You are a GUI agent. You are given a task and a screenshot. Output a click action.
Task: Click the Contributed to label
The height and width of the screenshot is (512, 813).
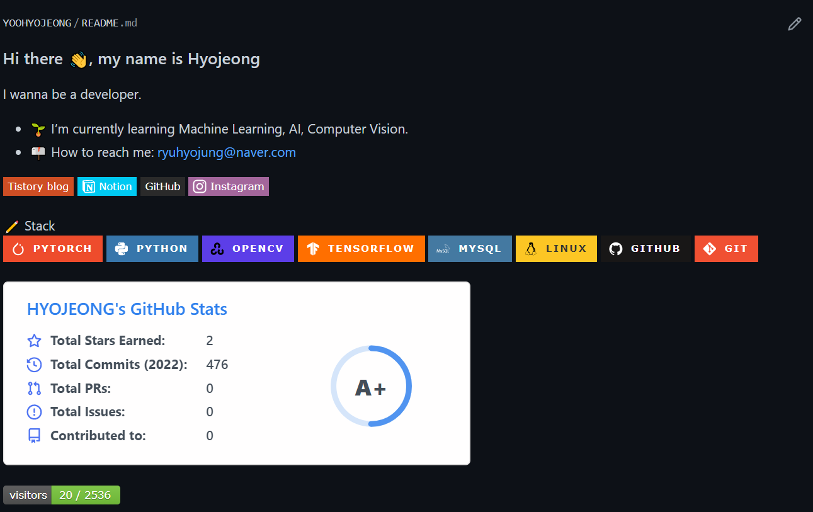(x=98, y=436)
